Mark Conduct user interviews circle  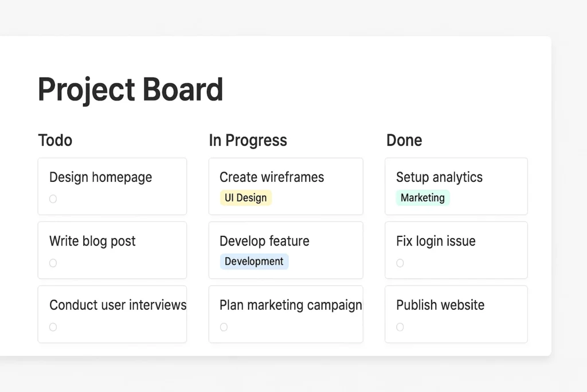tap(53, 327)
